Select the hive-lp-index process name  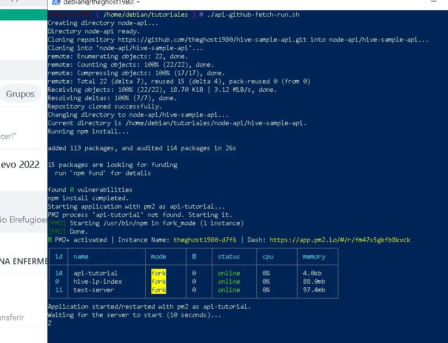(x=98, y=281)
